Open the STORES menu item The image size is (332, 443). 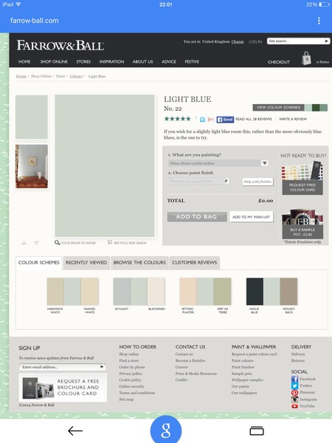pos(83,61)
